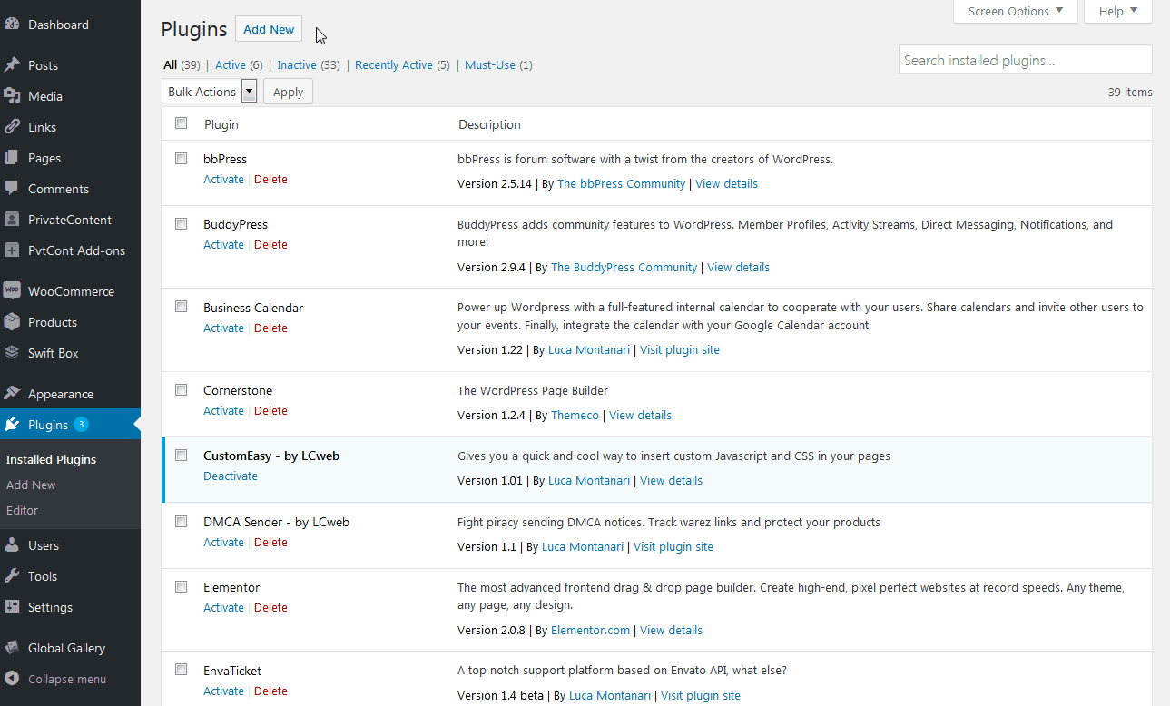Check the CustomEasy - by LCweb checkbox
Screen dimensions: 1170x706
[182, 455]
